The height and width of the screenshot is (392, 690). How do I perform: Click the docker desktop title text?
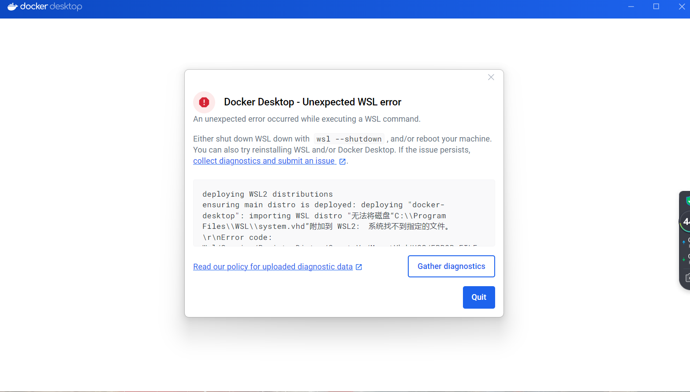pos(51,7)
